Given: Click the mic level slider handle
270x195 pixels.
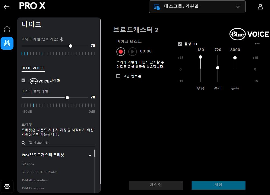Looking at the screenshot, I should (71, 46).
